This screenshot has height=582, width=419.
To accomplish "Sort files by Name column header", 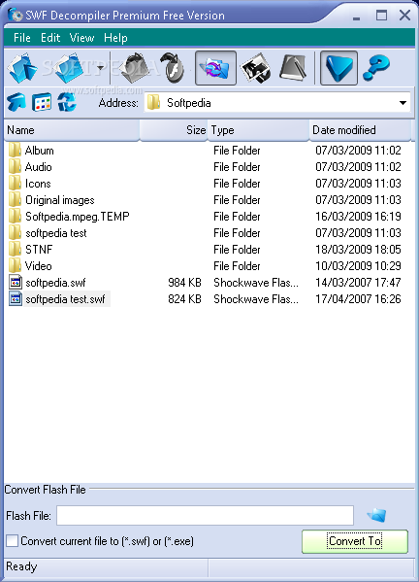I will point(72,130).
